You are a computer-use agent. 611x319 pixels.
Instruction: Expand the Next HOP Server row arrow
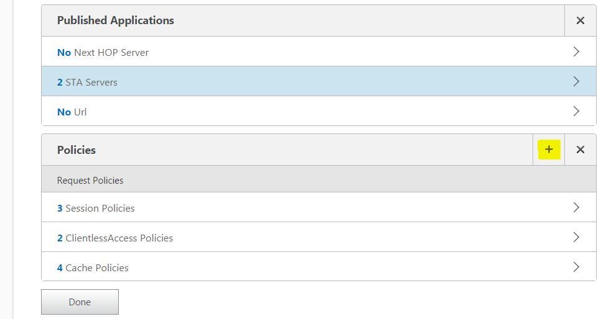pos(576,52)
